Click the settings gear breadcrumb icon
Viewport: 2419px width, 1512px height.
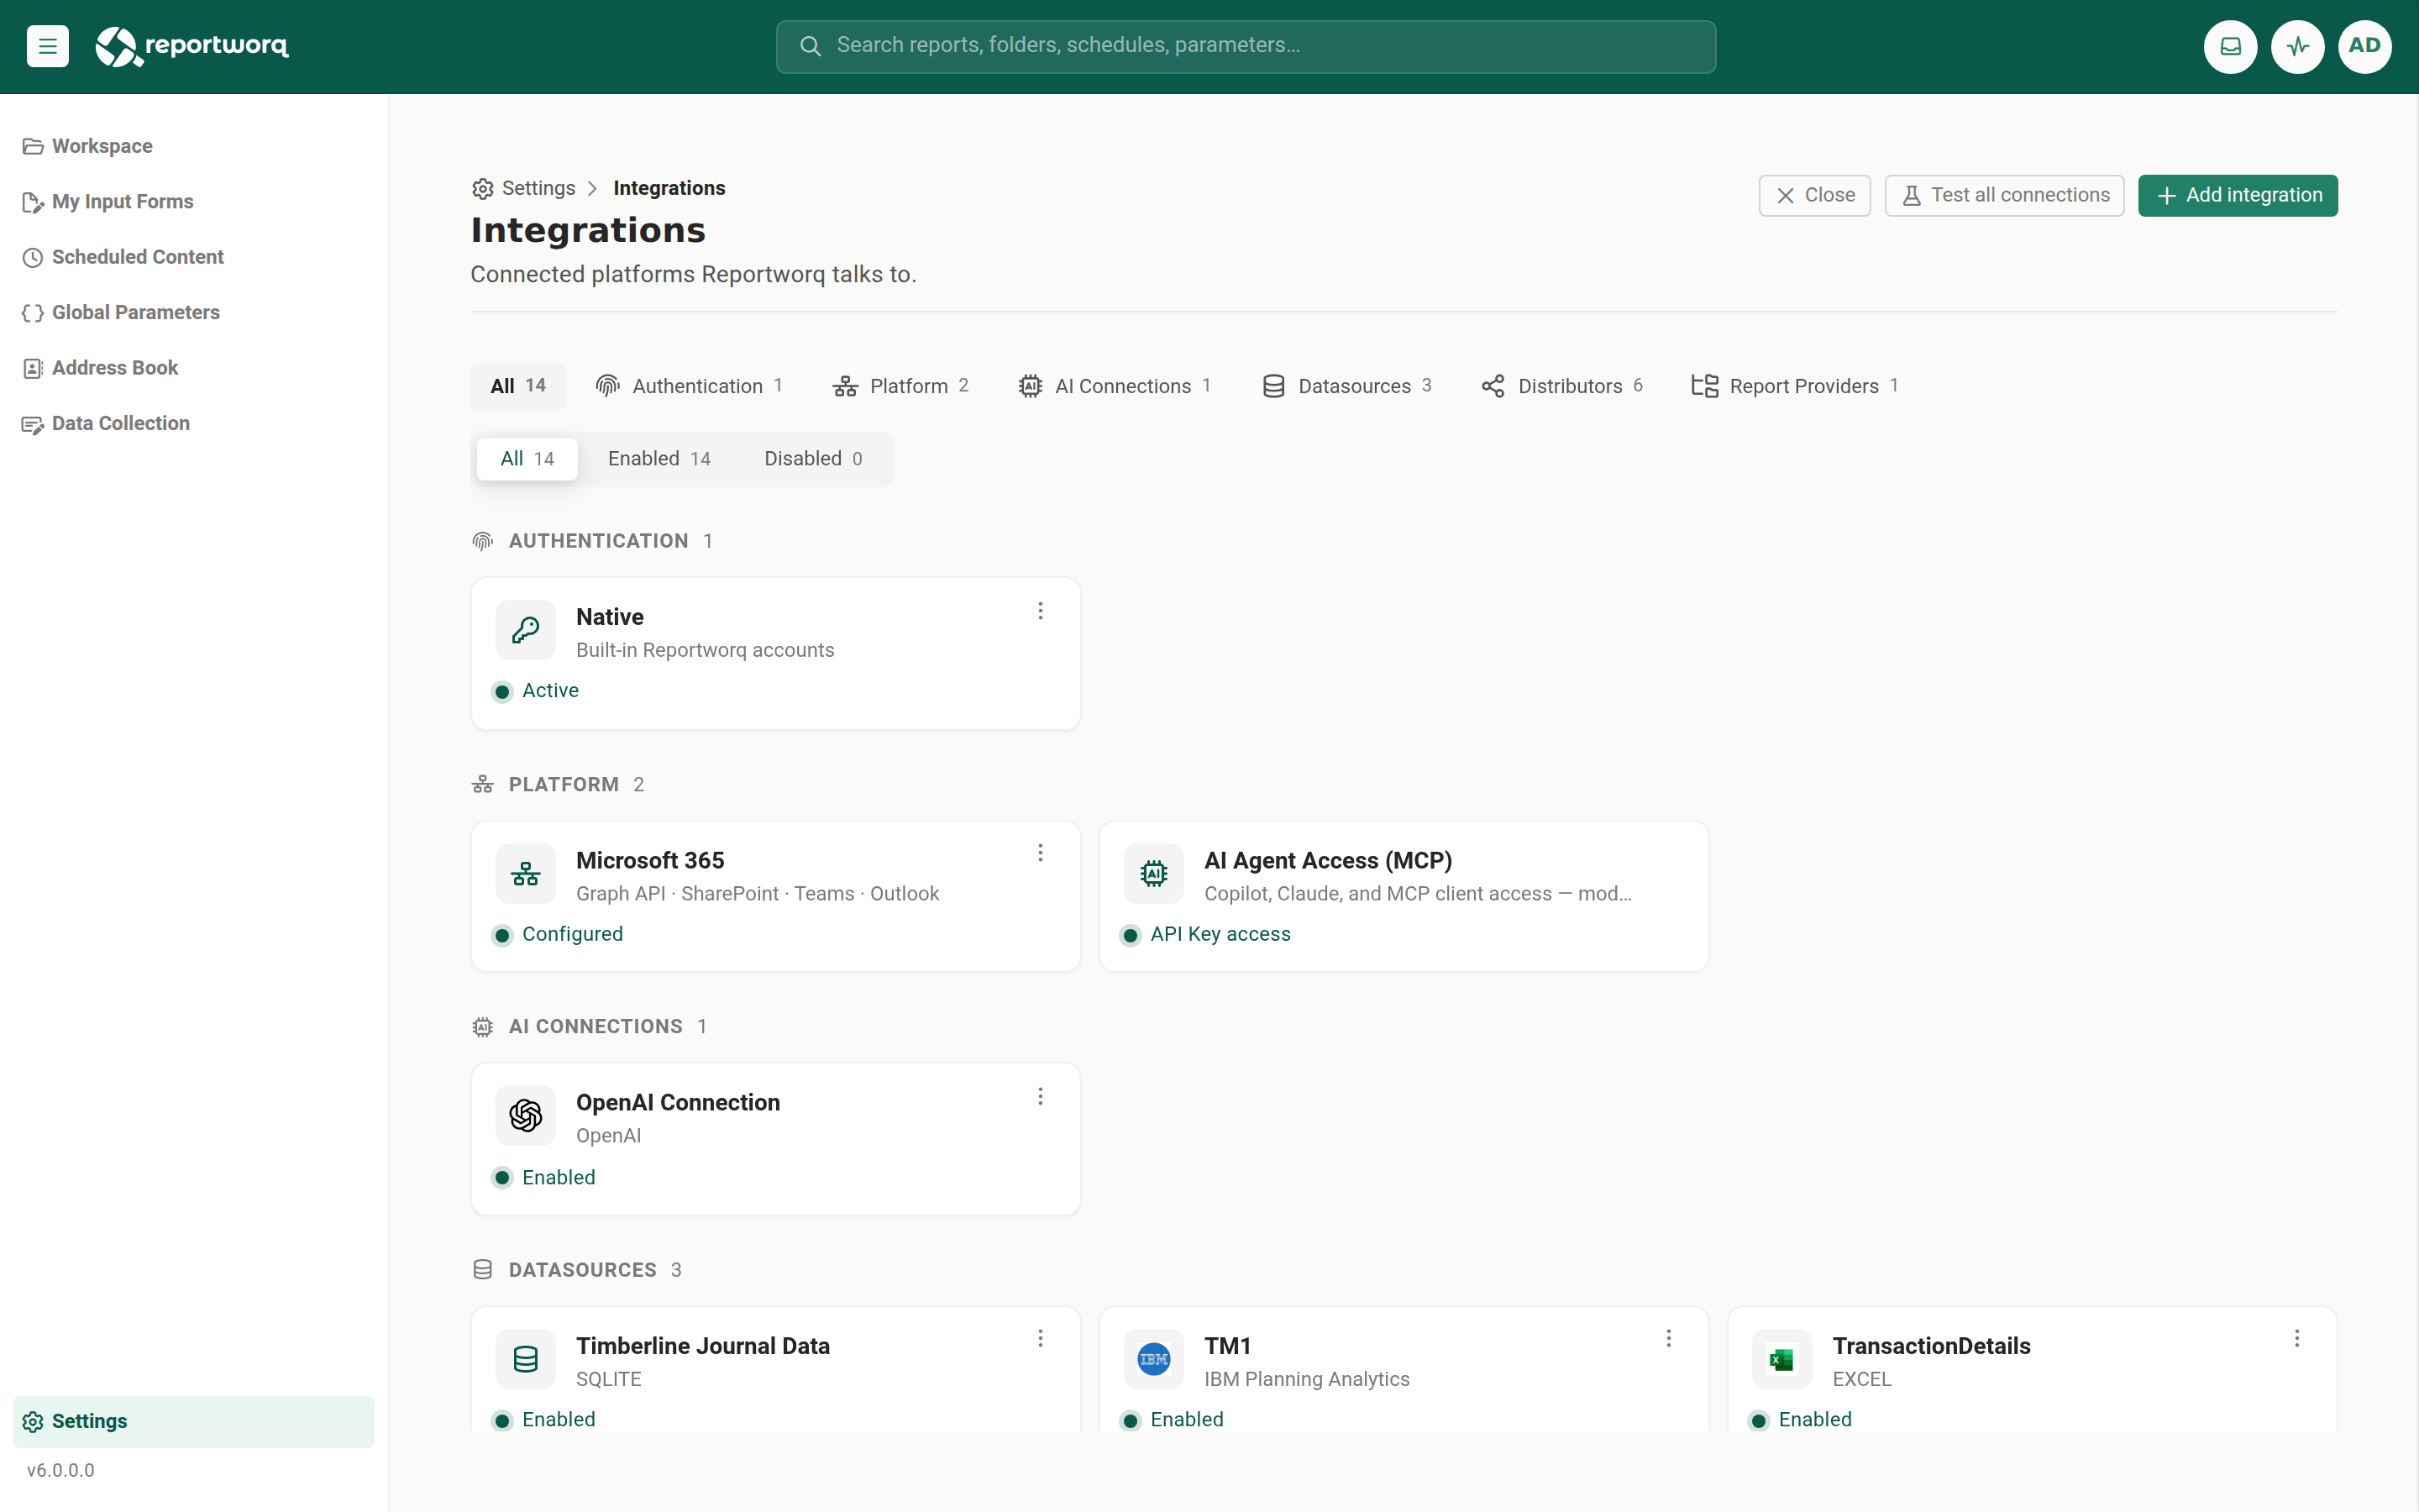483,189
